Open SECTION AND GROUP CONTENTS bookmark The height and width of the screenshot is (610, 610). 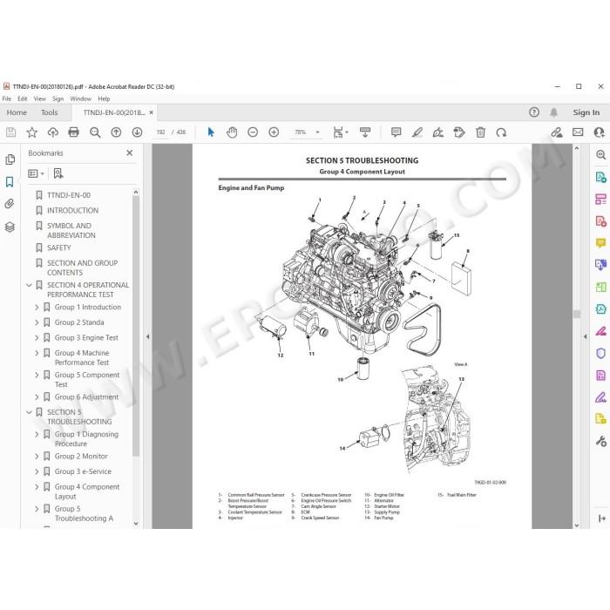point(83,268)
